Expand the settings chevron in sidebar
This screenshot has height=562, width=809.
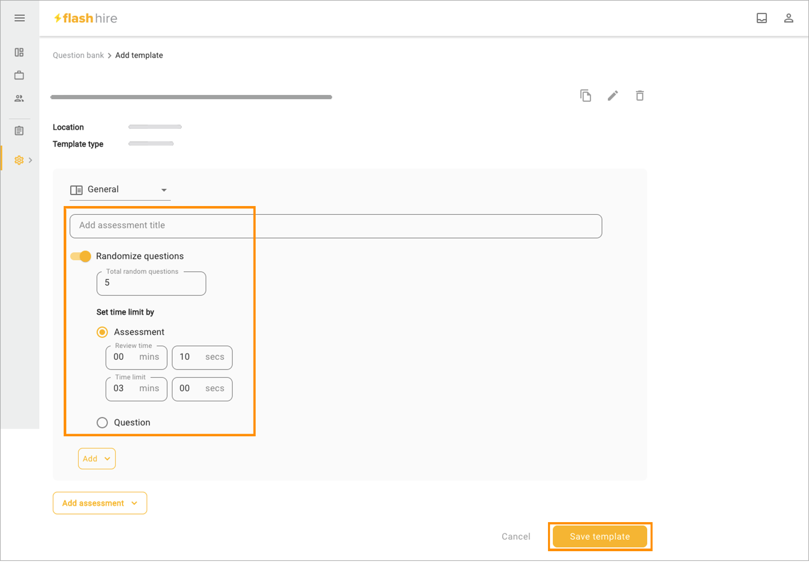pos(31,160)
